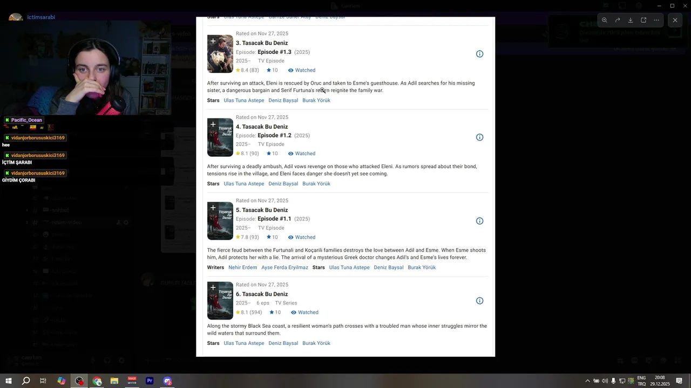
Task: Click Burak Yörük in Episode #1.1 stars
Action: pos(422,267)
